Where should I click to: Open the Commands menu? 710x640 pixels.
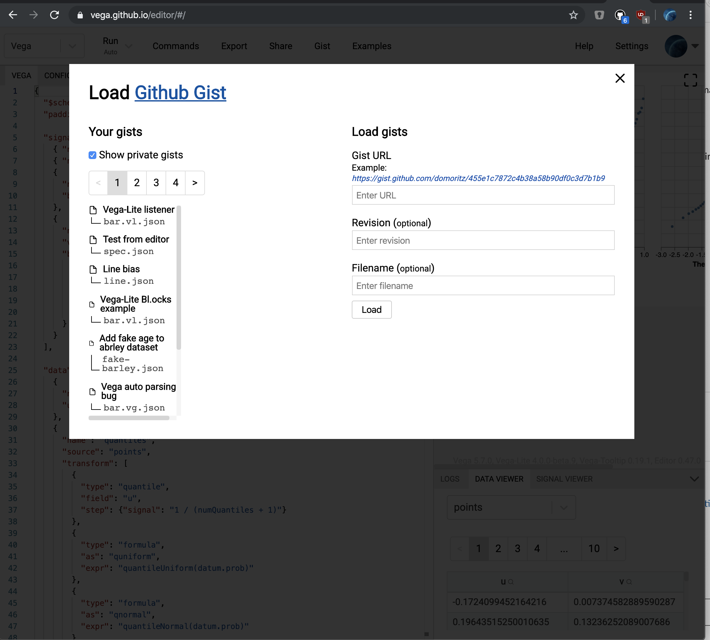point(176,46)
